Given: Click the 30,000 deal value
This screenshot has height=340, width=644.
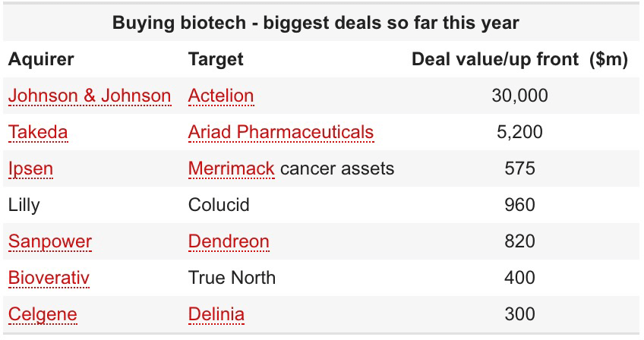Looking at the screenshot, I should point(519,96).
